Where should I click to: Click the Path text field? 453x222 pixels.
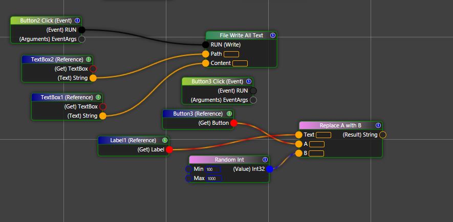[231, 54]
